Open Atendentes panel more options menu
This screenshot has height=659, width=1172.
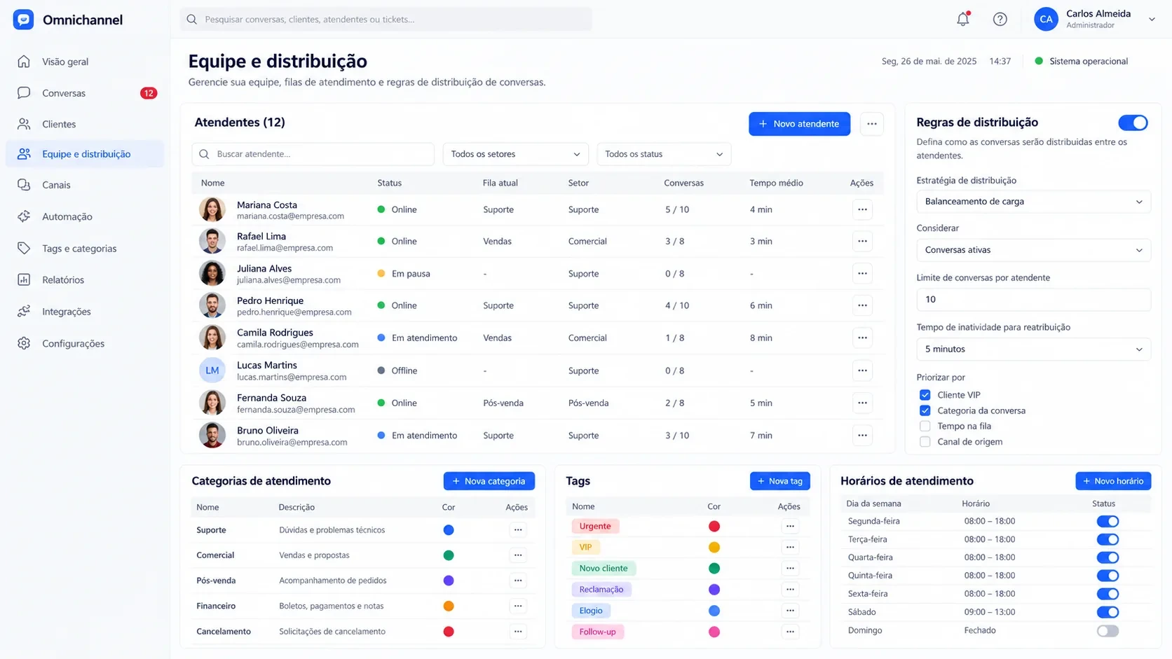coord(871,124)
